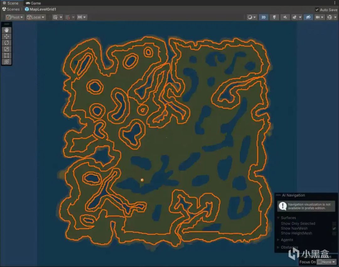Enable Show Only Selected checkbox

coord(334,224)
